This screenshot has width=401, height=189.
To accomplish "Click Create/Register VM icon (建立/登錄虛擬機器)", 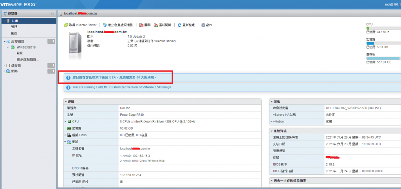I will [105, 25].
